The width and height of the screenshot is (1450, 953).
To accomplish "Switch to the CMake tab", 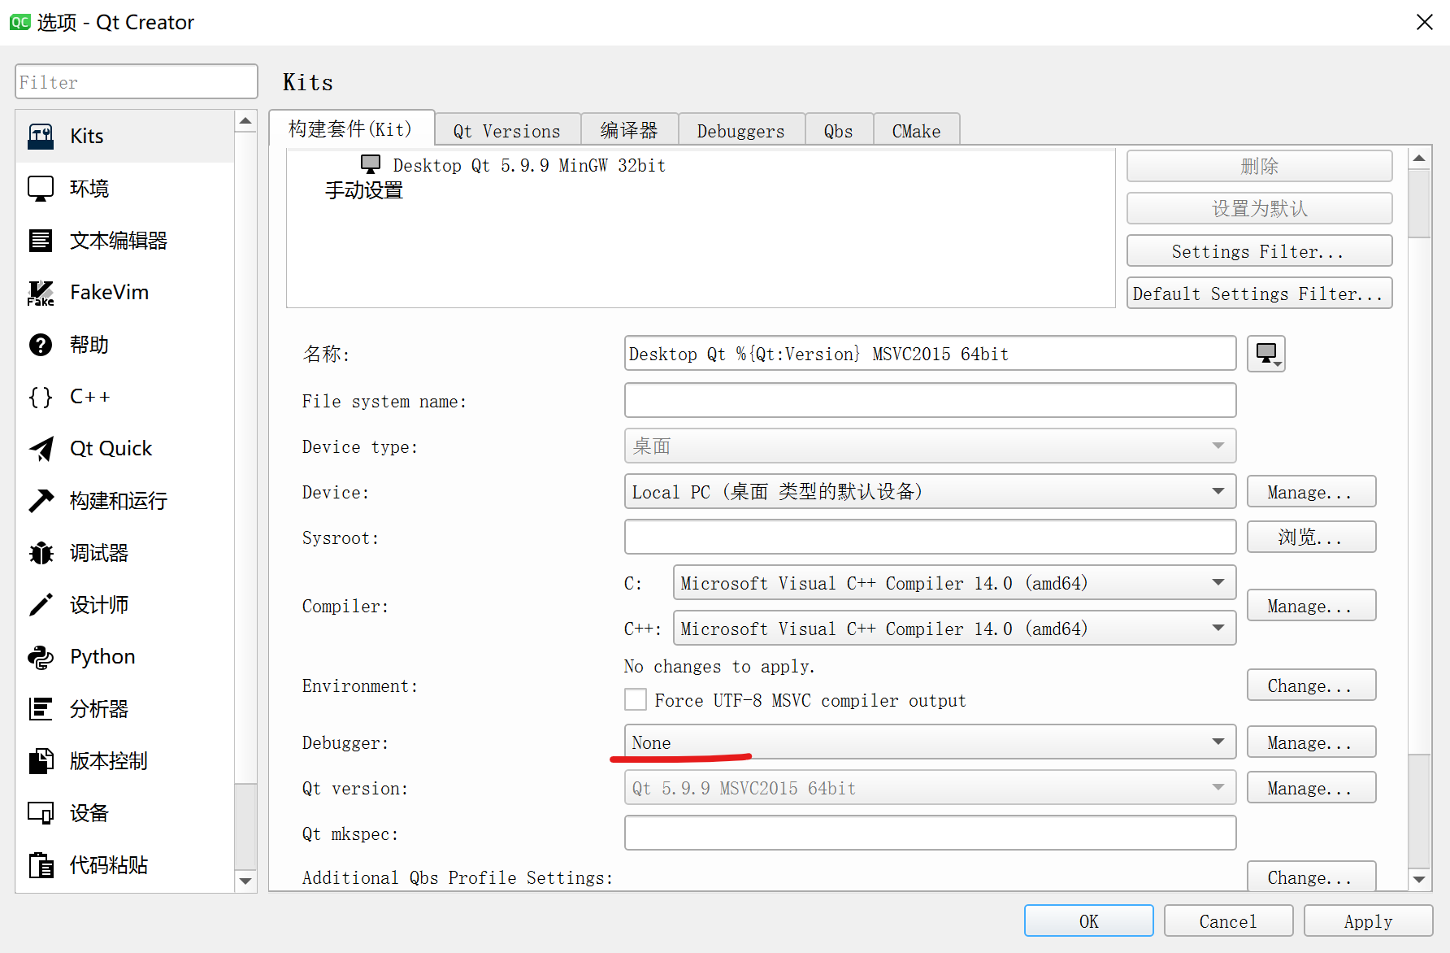I will click(916, 129).
